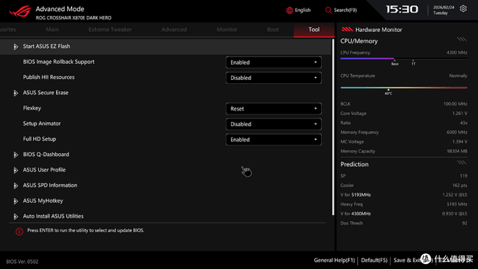Click the CPU/Memory section header

(359, 41)
